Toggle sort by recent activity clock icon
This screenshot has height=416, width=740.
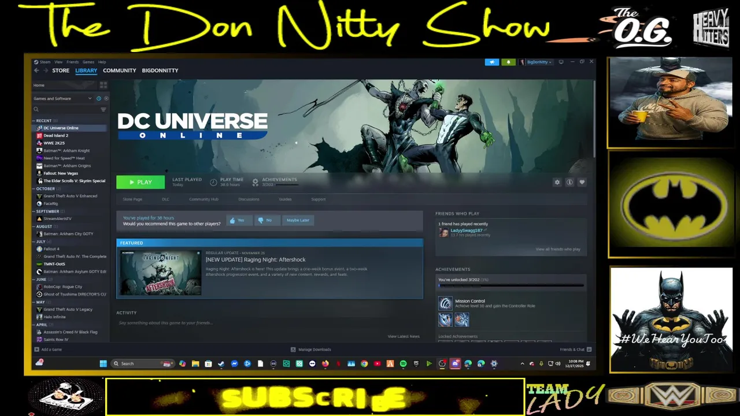tap(99, 99)
